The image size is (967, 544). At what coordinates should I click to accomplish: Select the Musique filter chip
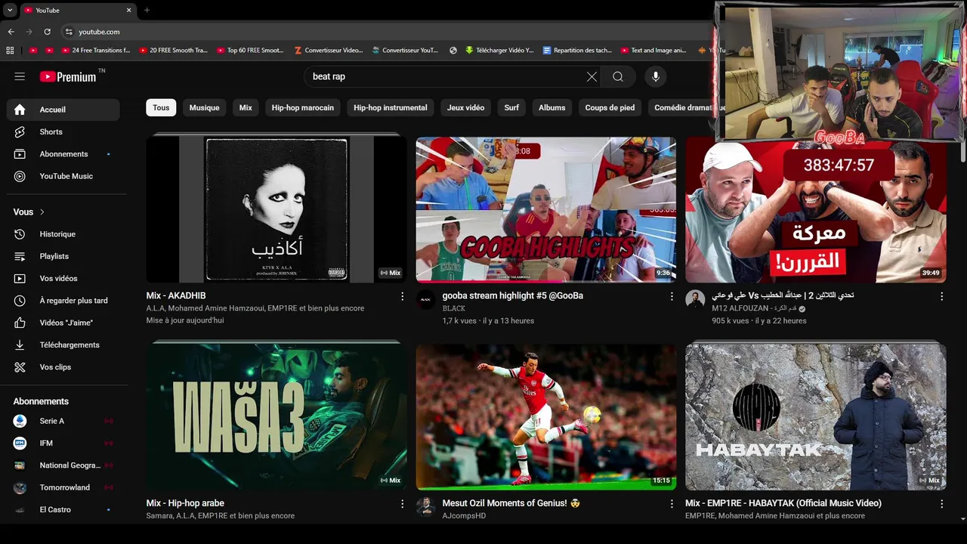[x=204, y=107]
